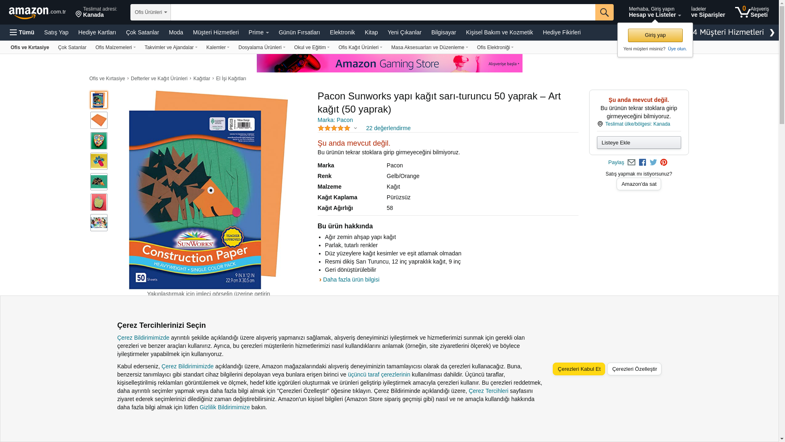Click the Listeye Ekle button
Screen dimensions: 785x442
click(639, 142)
